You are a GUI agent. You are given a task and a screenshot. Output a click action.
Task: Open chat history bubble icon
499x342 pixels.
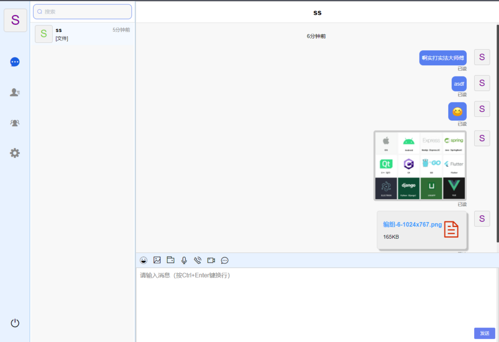pyautogui.click(x=225, y=260)
